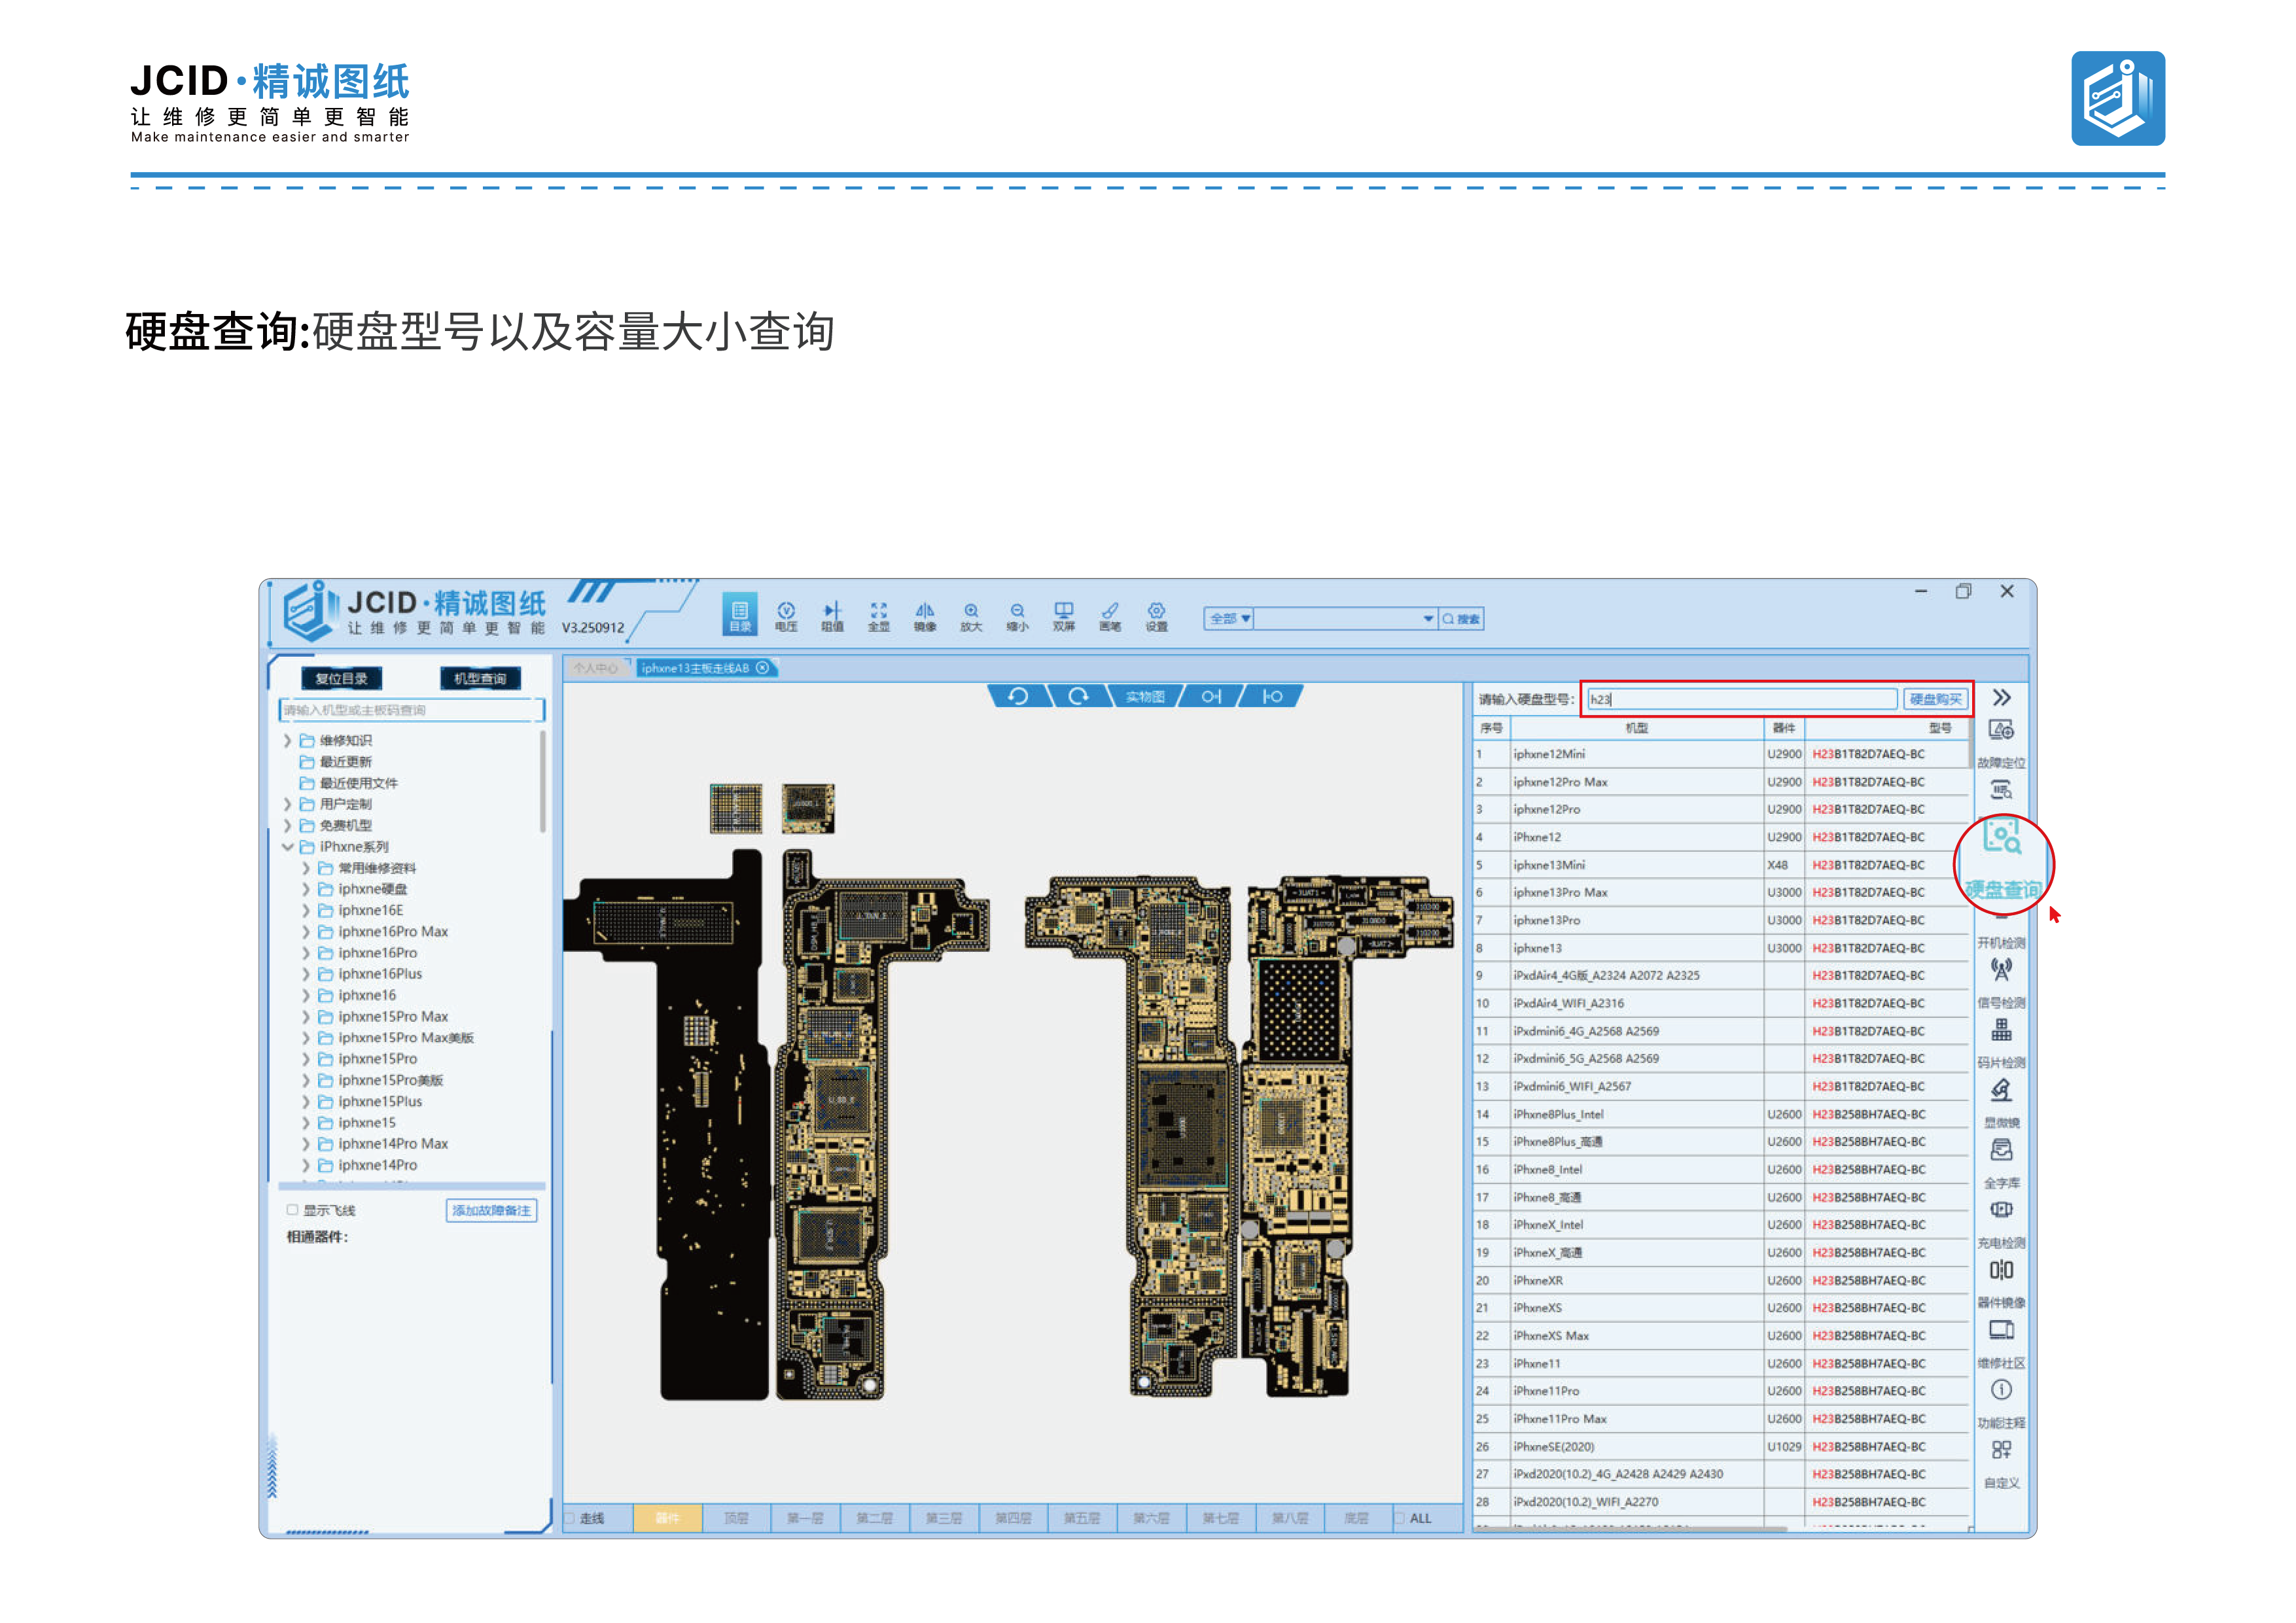The height and width of the screenshot is (1623, 2296).
Task: Collapse the iPhxne系列 tree node
Action: 288,847
